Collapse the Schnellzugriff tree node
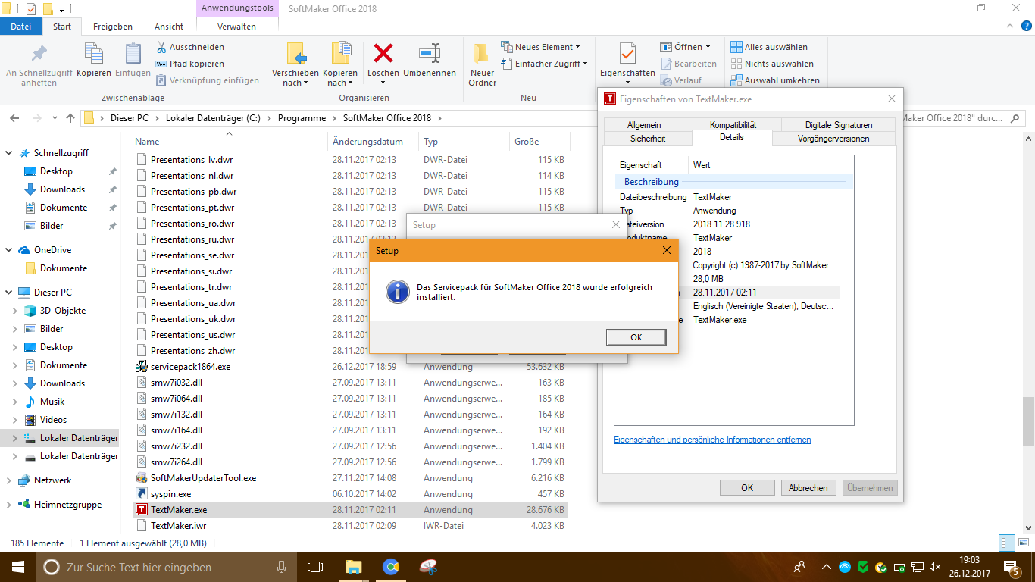The width and height of the screenshot is (1035, 582). point(9,153)
